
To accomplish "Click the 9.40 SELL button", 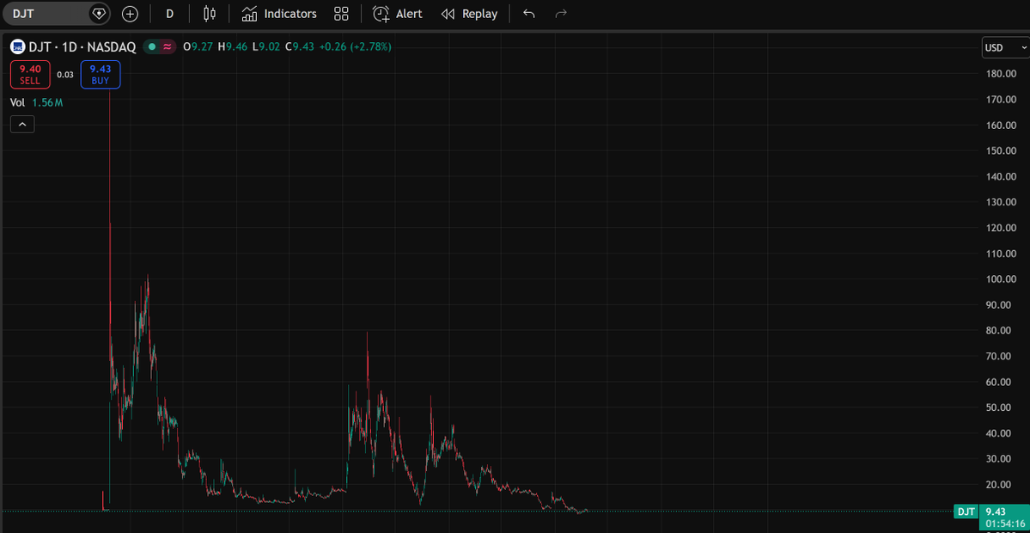I will click(30, 74).
